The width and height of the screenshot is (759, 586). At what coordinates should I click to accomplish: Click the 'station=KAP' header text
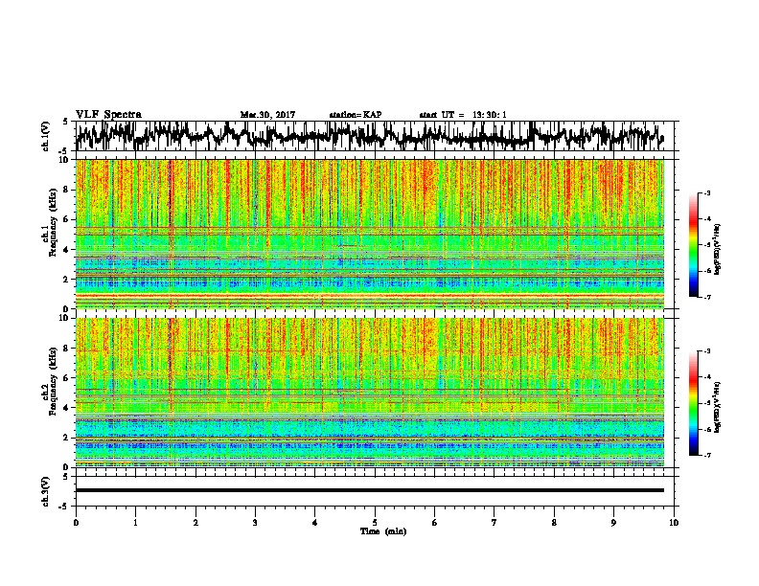point(356,115)
